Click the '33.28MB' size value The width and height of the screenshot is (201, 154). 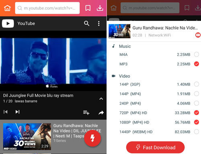point(183,113)
